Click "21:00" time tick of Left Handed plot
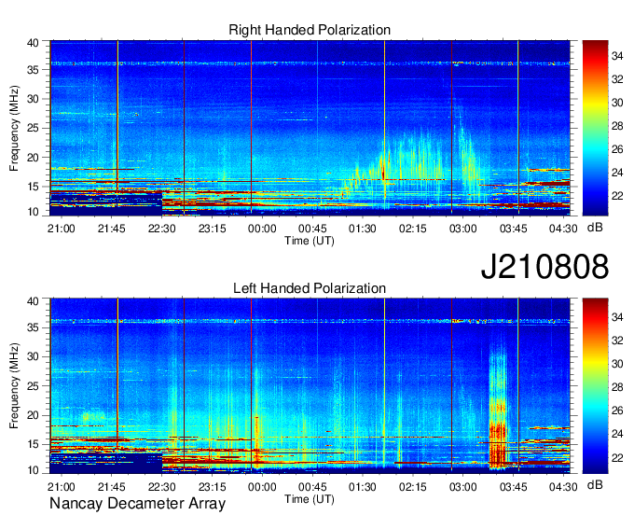 (x=61, y=486)
